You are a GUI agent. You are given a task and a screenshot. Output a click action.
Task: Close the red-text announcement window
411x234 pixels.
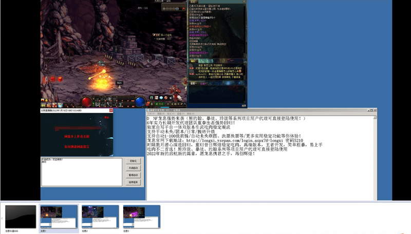[x=111, y=111]
